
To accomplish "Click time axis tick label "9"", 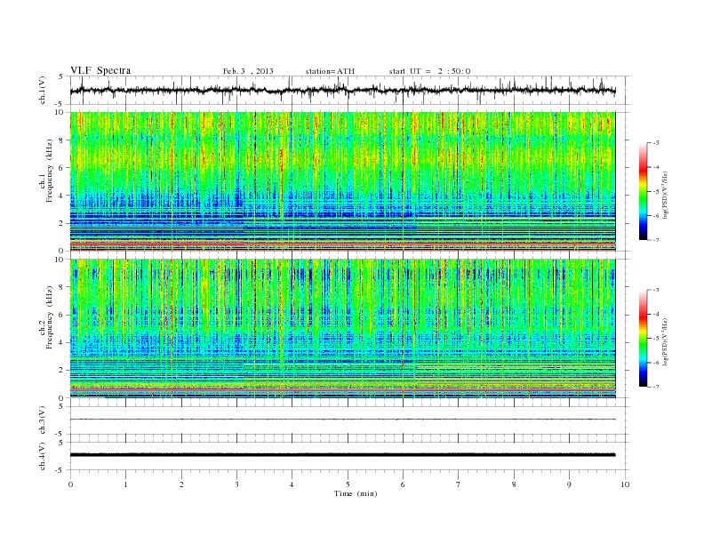I will pos(569,484).
